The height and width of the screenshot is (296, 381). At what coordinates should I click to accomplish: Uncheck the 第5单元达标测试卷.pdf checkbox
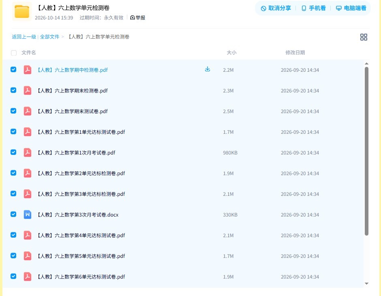[x=13, y=255]
